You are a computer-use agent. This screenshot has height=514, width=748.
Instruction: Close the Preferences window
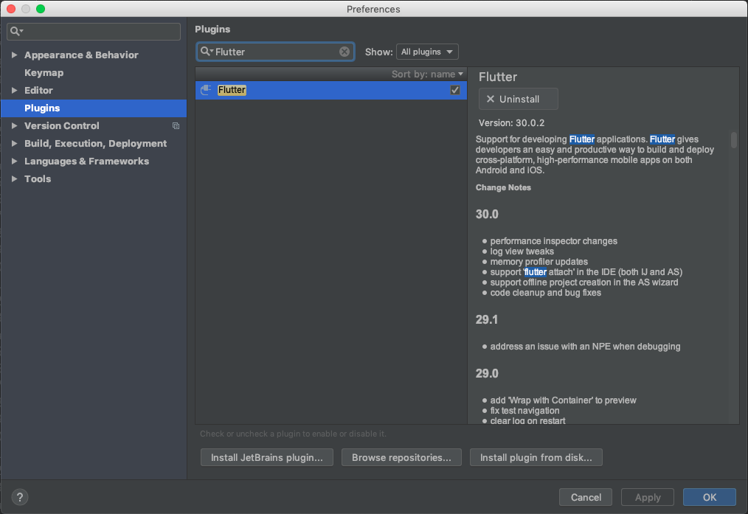click(x=11, y=9)
